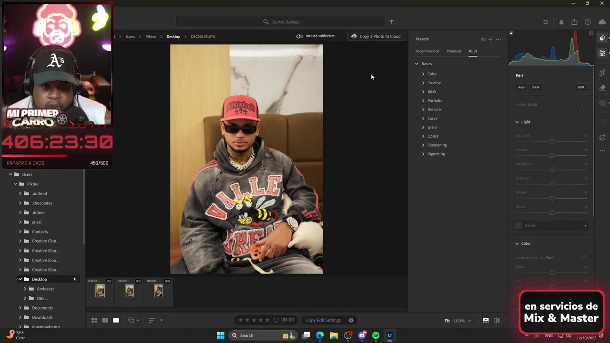Open the search filter funnel icon
This screenshot has width=610, height=343.
391,22
